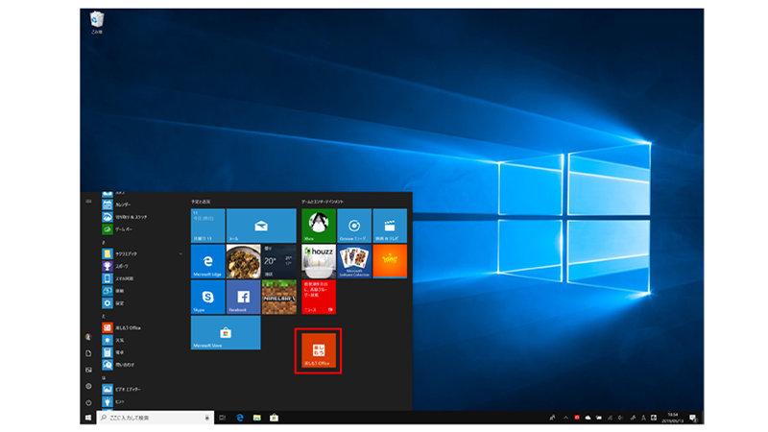Open the taskbar clock and date
The width and height of the screenshot is (768, 432).
673,418
